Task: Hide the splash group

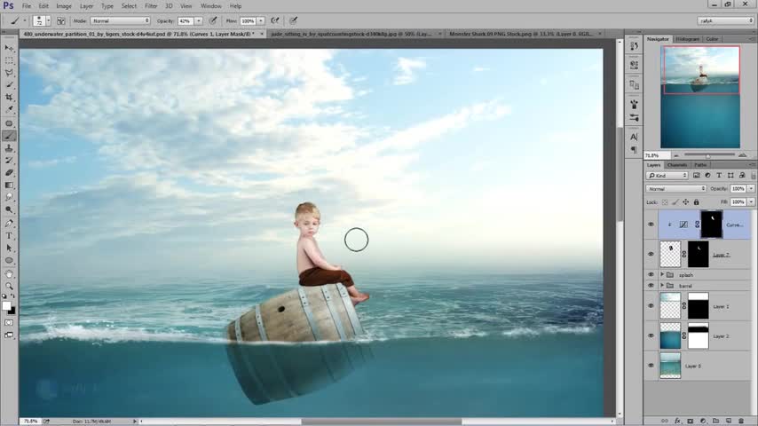Action: [651, 274]
